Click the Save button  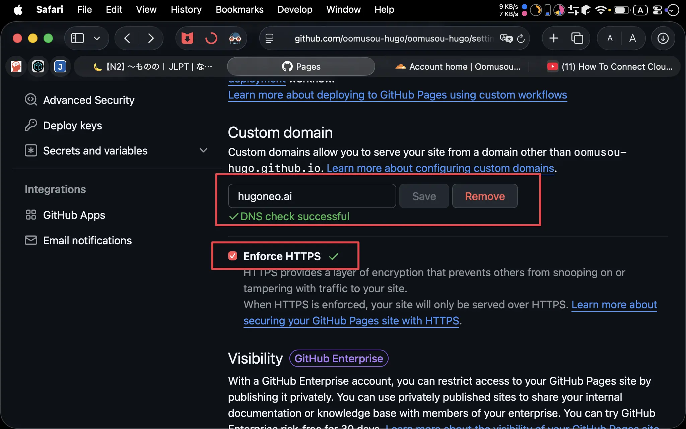(424, 196)
